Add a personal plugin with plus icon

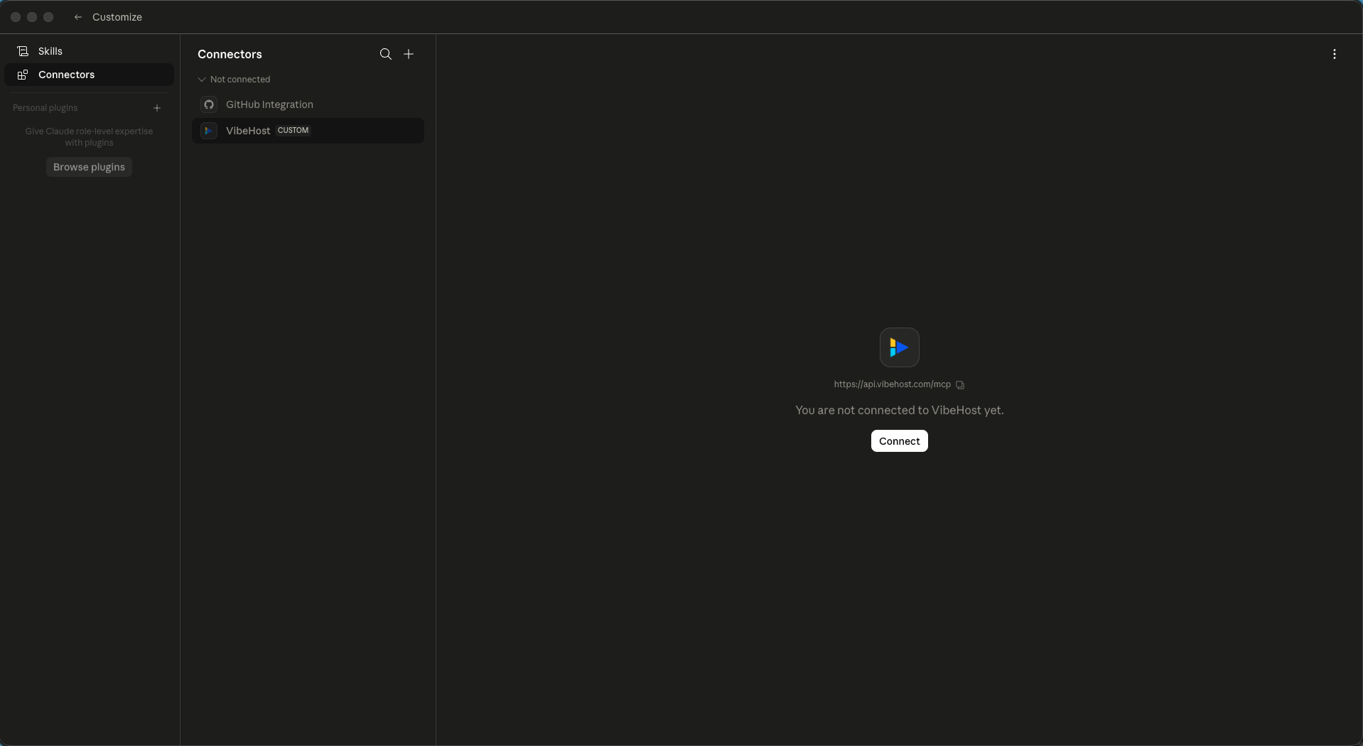click(157, 108)
